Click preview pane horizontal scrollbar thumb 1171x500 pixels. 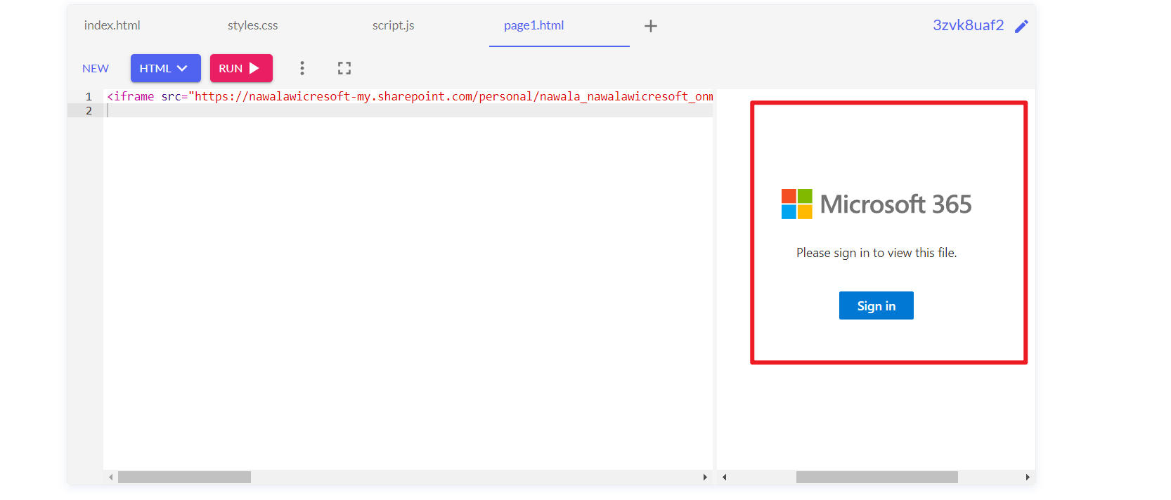click(x=876, y=477)
